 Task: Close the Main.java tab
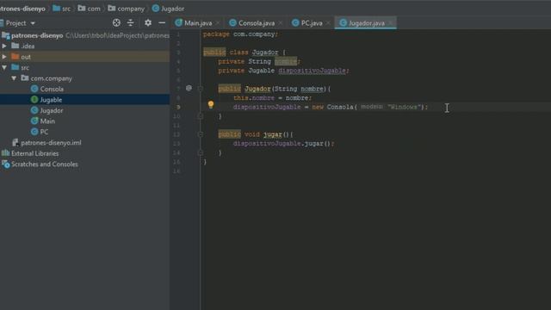pos(218,23)
